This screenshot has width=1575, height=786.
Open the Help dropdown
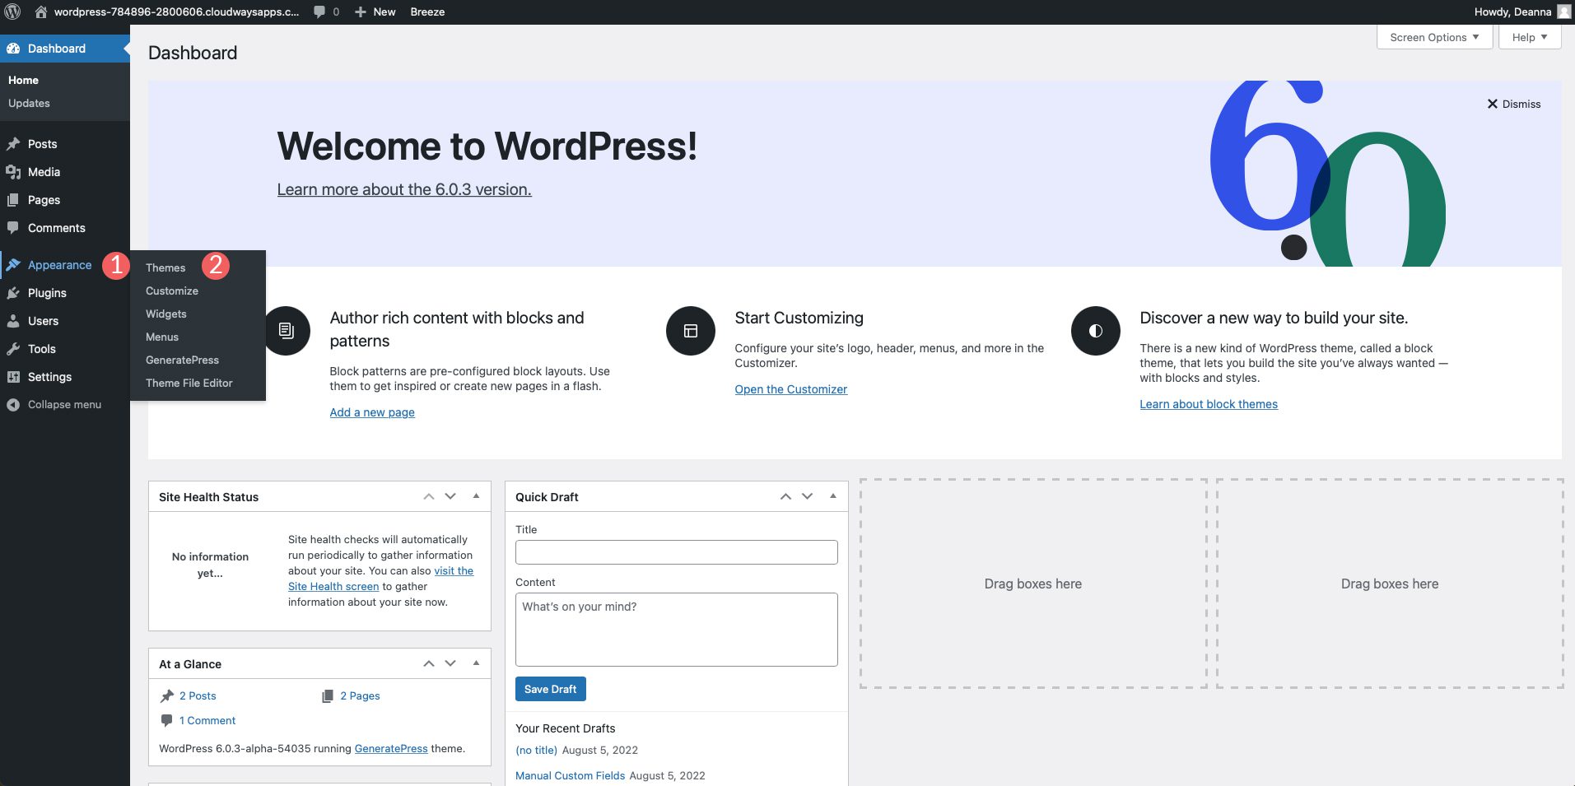click(x=1528, y=36)
